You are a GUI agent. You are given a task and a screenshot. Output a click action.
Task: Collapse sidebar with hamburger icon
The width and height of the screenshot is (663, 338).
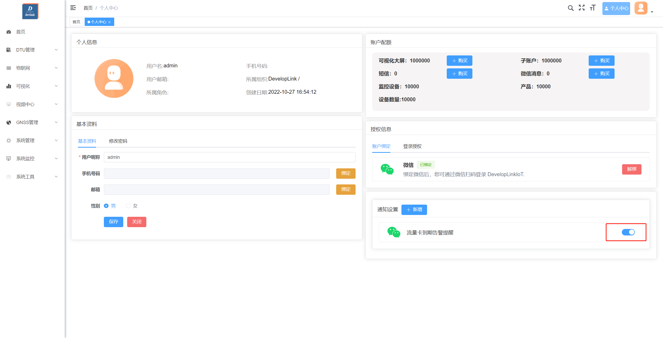73,8
